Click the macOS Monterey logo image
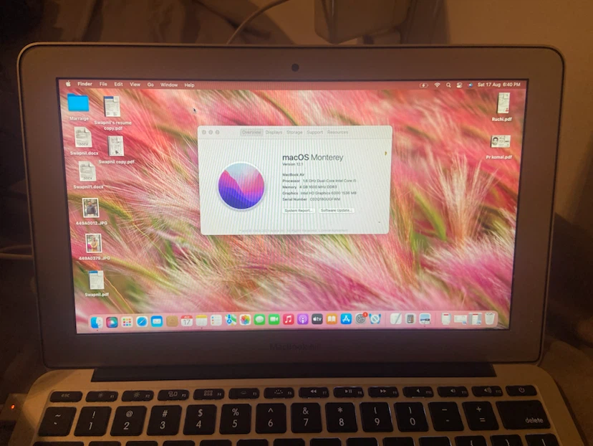This screenshot has width=593, height=446. (x=241, y=186)
